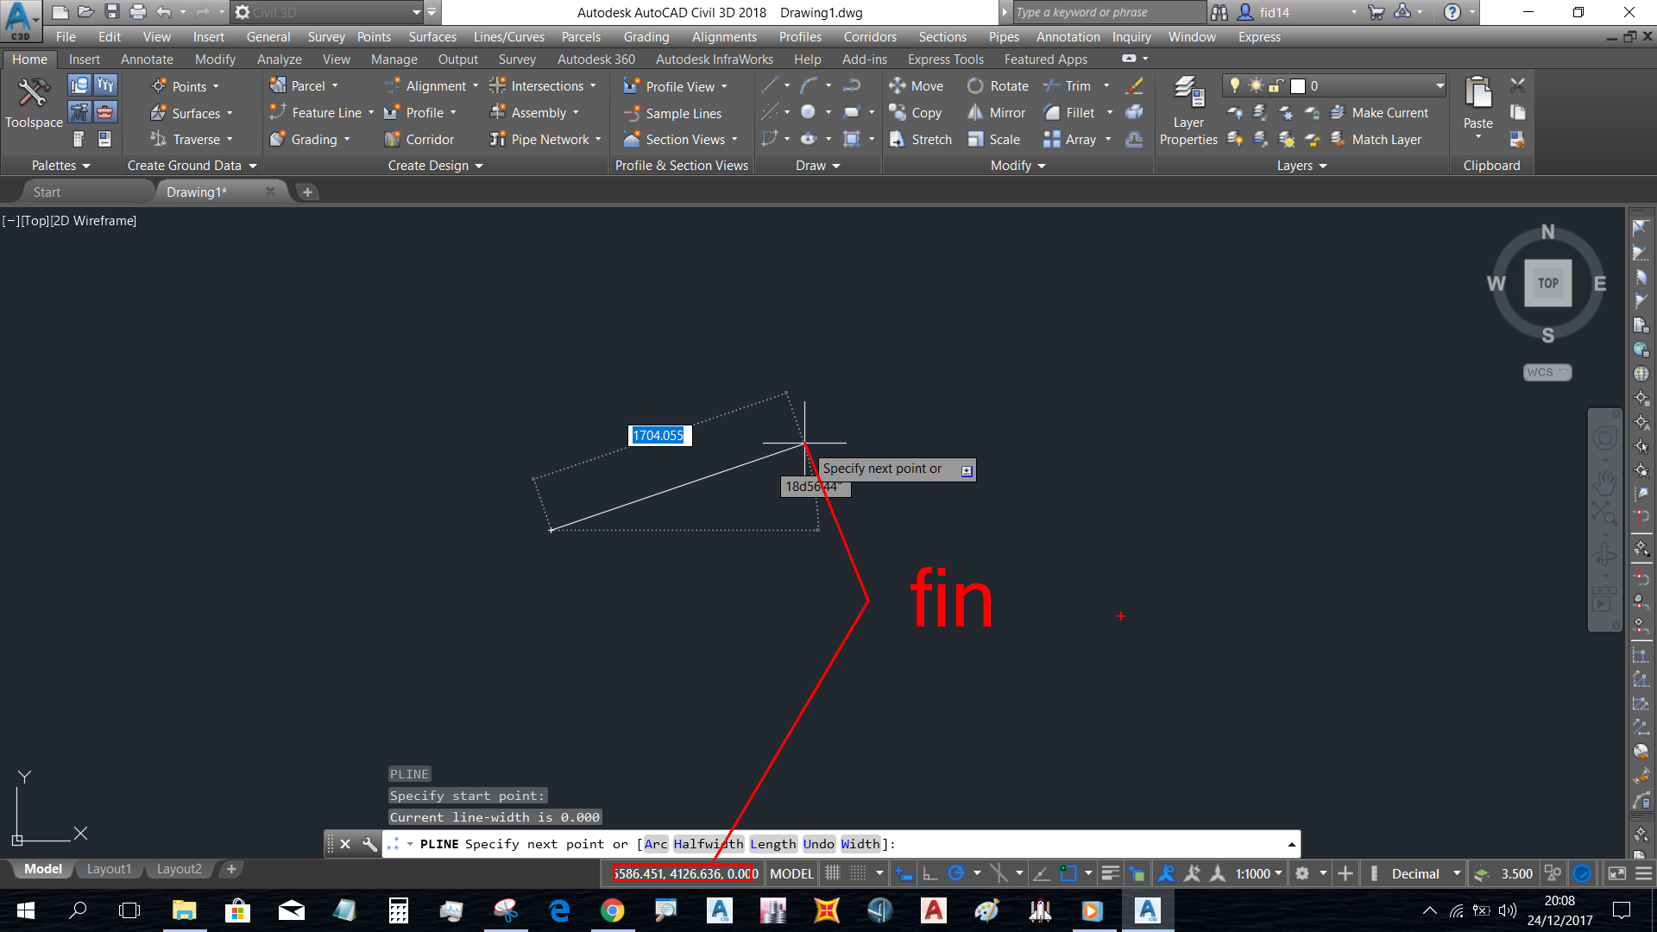1657x932 pixels.
Task: Open command line customize wrench
Action: tap(369, 844)
